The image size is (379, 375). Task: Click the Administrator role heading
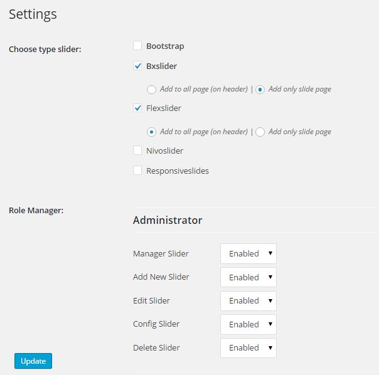coord(168,220)
